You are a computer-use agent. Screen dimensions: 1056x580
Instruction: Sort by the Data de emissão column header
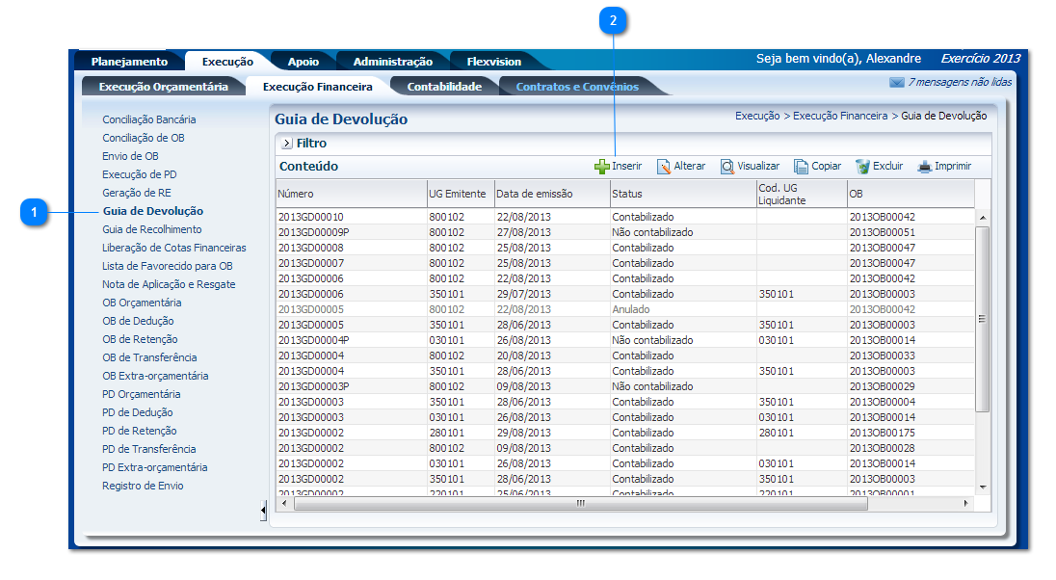535,194
